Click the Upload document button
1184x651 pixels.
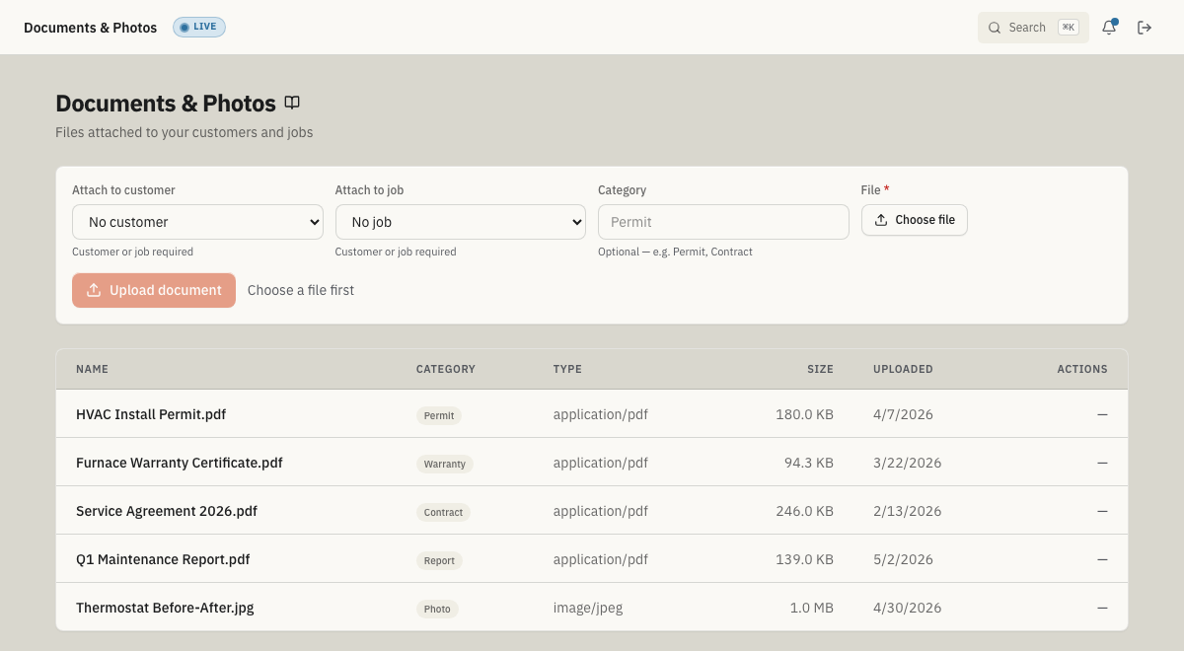[x=154, y=290]
